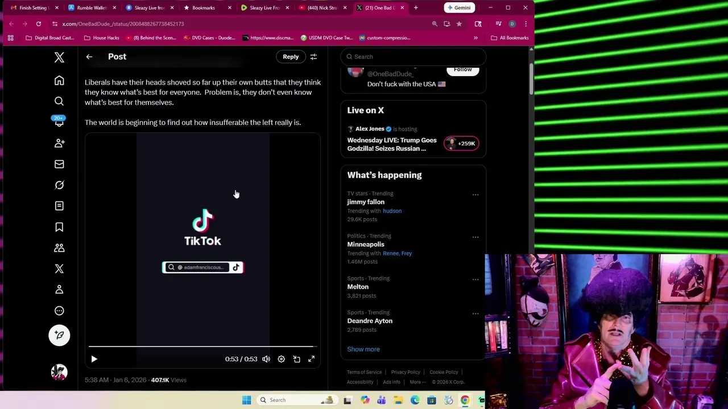
Task: Open the Renee trending link
Action: click(x=390, y=253)
